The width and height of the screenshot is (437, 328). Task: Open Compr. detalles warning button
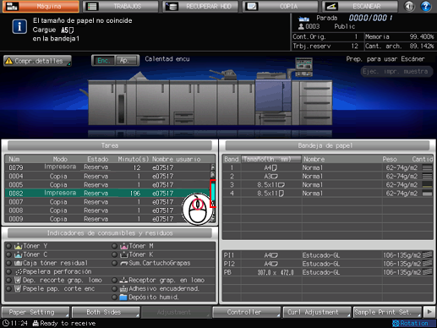point(37,61)
